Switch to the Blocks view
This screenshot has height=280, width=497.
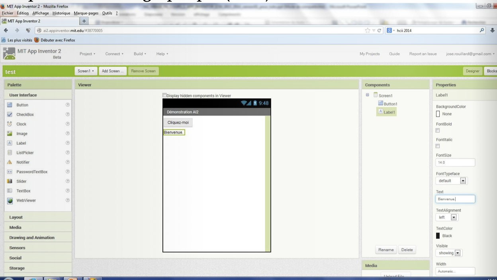pos(491,71)
